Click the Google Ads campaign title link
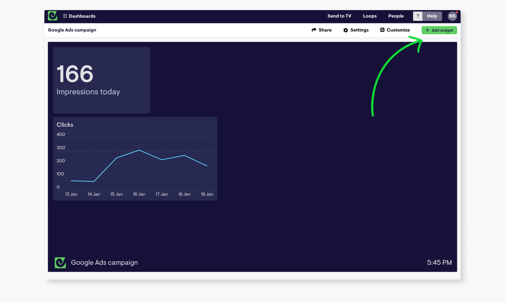Image resolution: width=505 pixels, height=303 pixels. pos(72,30)
